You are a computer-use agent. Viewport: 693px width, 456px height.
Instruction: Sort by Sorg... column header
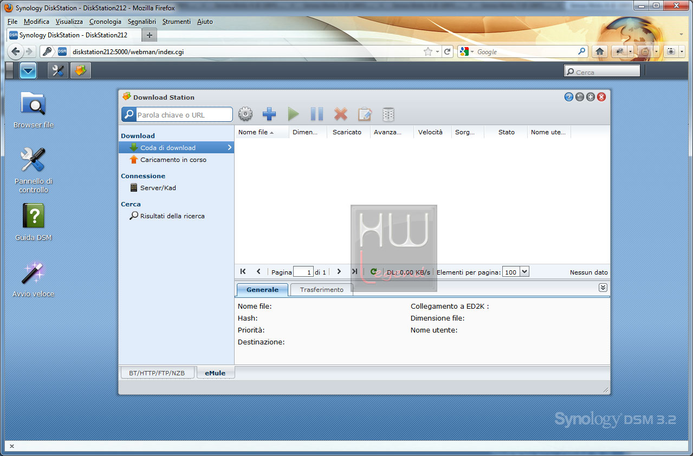coord(468,132)
